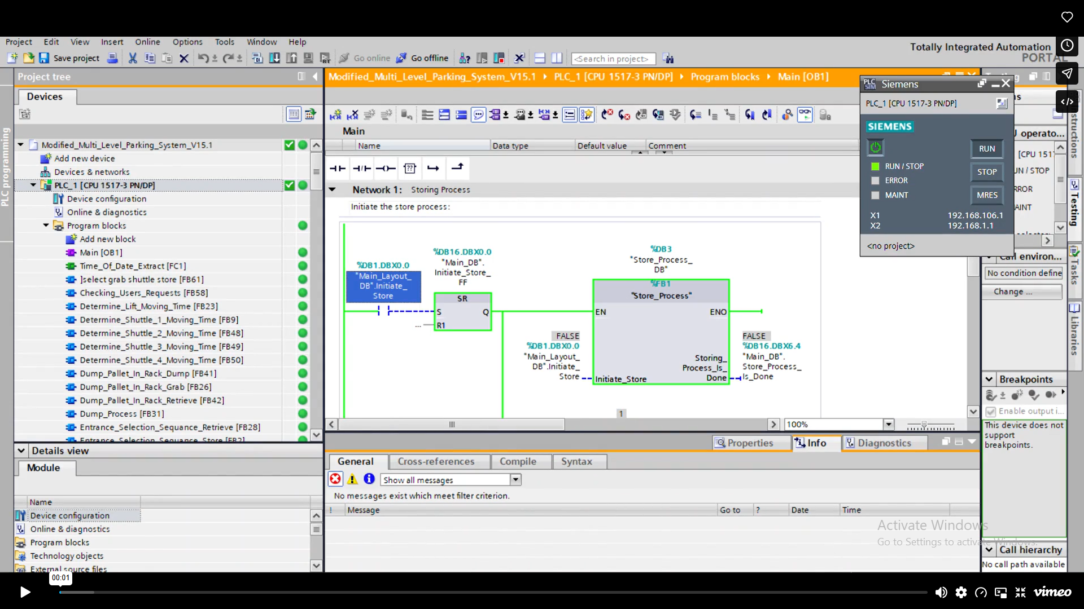The image size is (1084, 609).
Task: Insert a normally open contact
Action: (x=338, y=168)
